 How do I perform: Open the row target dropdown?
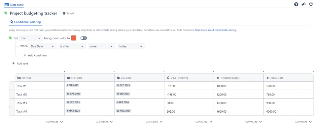(31, 38)
